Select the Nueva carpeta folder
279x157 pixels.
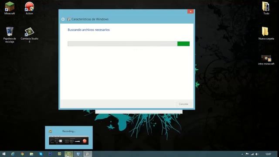tap(266, 33)
